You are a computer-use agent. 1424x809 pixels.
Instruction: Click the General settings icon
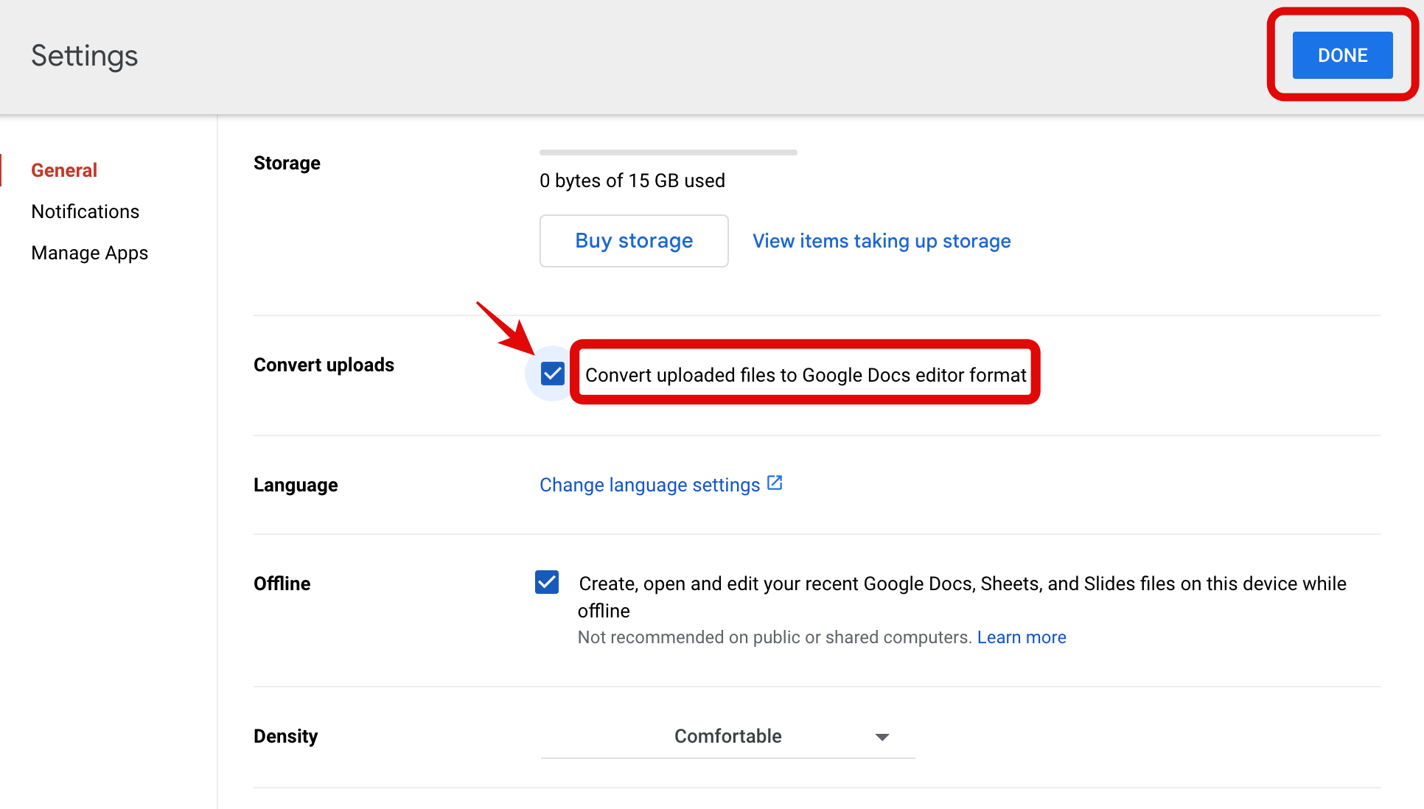click(63, 169)
